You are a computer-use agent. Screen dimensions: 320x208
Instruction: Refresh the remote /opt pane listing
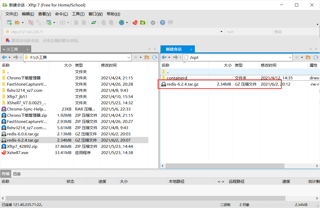point(316,57)
